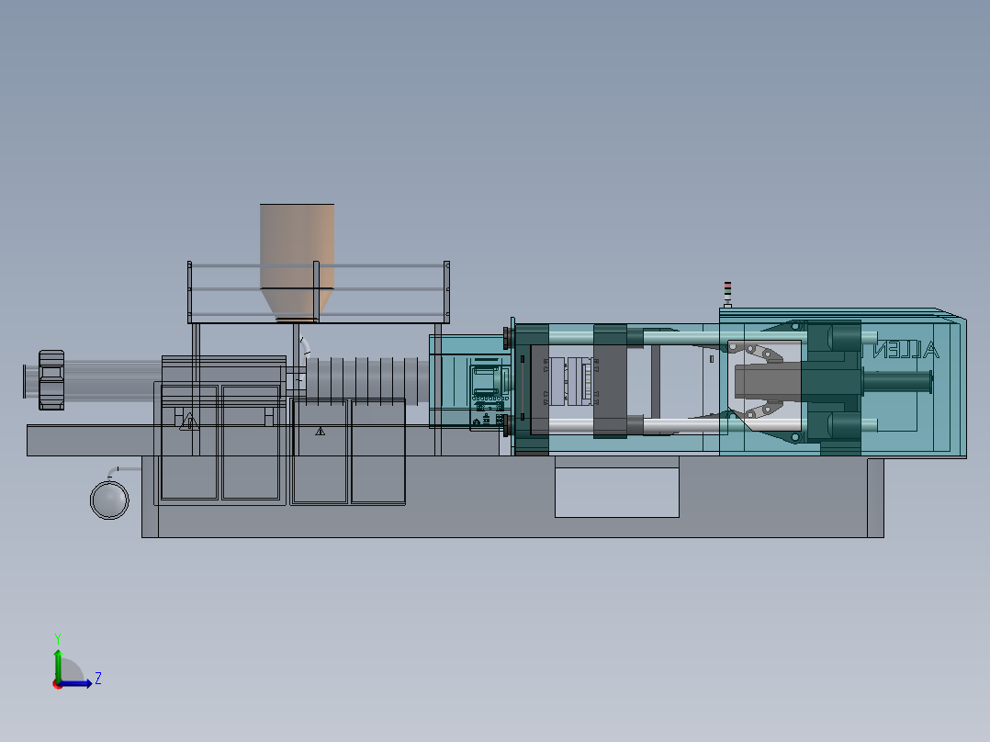
Task: Select the spherical tank beside the machine base
Action: tap(110, 500)
